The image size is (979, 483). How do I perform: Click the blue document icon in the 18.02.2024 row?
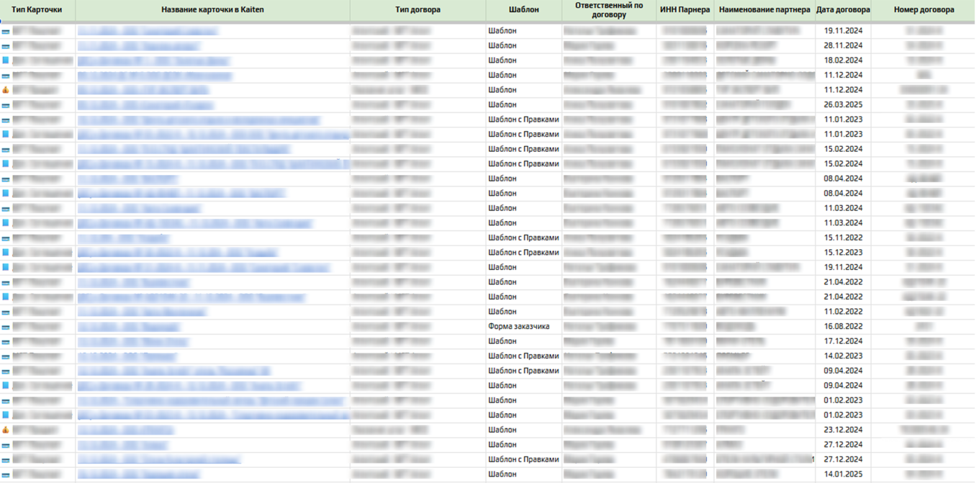(x=6, y=60)
